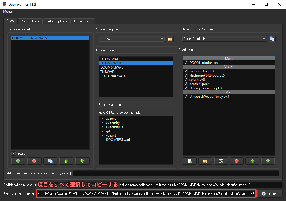Expand the aaliens map pack folder
Viewport: 286px width, 201px height.
pos(102,119)
